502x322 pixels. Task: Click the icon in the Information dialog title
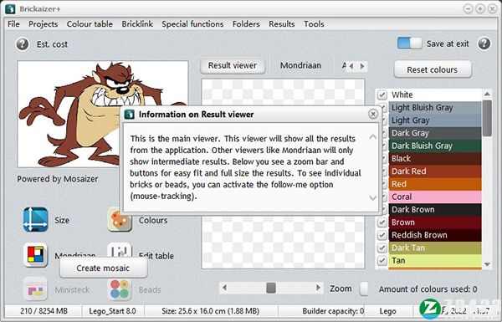click(130, 115)
